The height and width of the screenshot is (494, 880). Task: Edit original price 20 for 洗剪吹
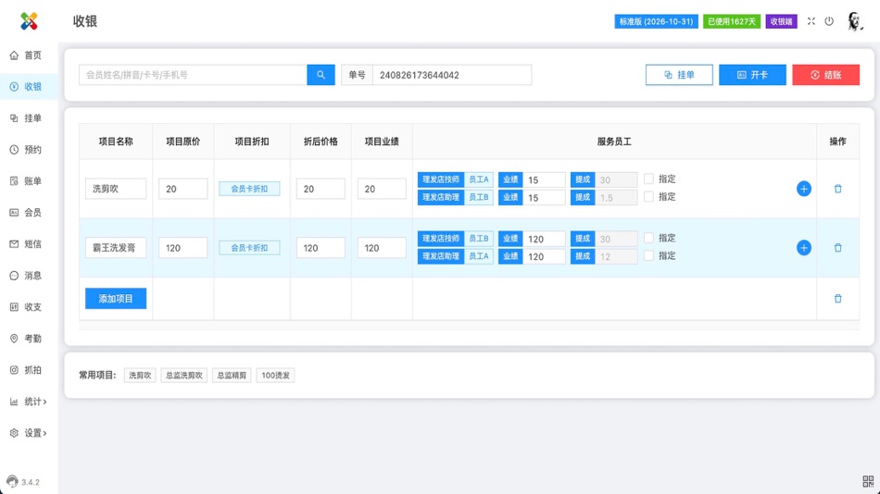click(x=183, y=189)
